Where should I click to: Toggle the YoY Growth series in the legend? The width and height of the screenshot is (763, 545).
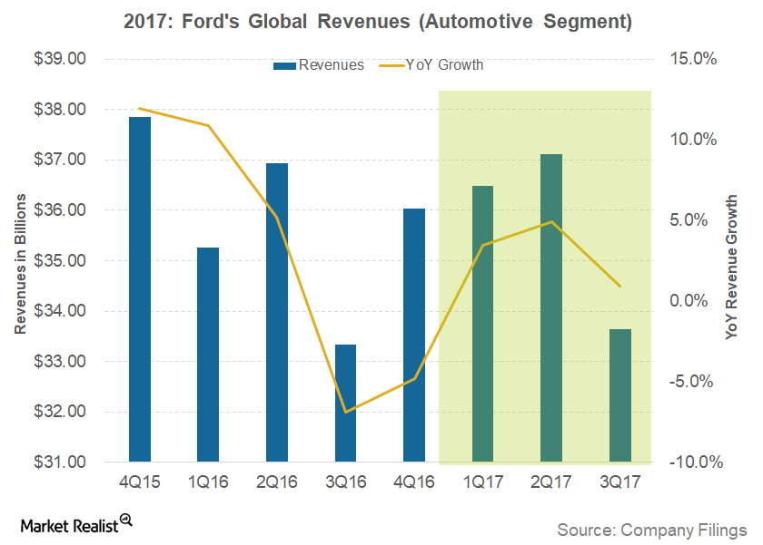coord(445,64)
